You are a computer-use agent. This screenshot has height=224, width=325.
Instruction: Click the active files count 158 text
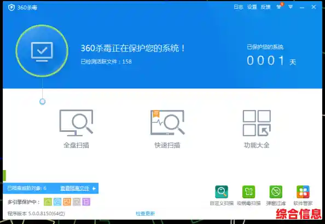point(106,62)
